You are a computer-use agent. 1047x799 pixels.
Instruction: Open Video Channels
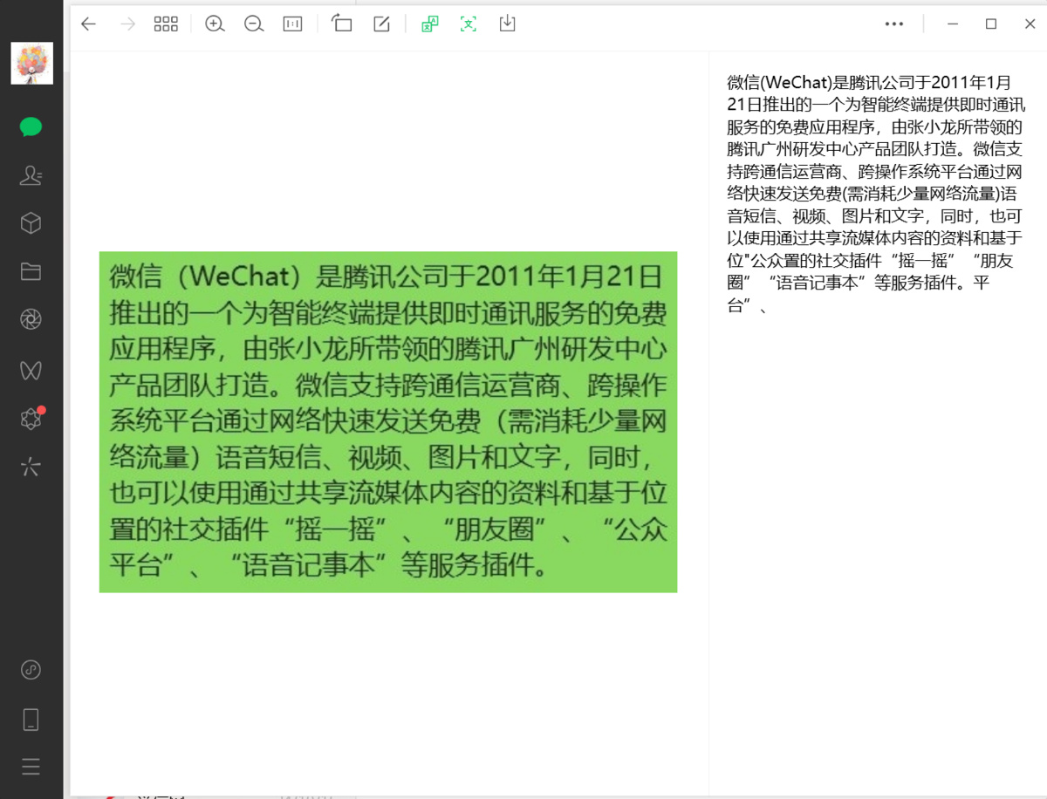[31, 370]
